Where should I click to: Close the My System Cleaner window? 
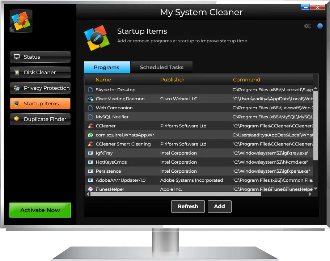pos(318,7)
